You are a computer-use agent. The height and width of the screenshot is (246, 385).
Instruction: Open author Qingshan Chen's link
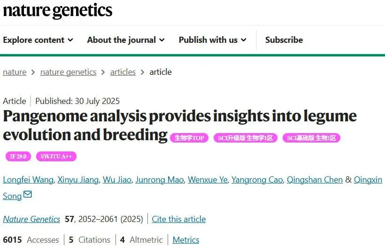(x=315, y=180)
